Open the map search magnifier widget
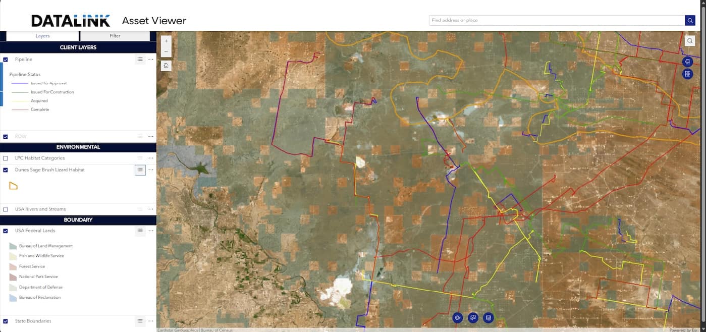The height and width of the screenshot is (332, 706). point(690,41)
